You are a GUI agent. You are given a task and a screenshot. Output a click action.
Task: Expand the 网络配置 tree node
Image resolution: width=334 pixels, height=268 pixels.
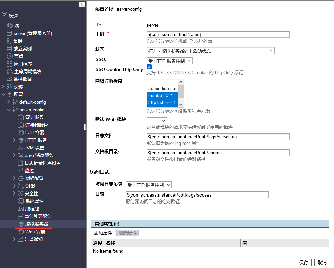coord(14,178)
